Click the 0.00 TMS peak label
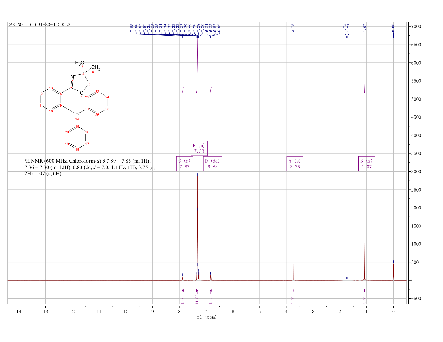Image resolution: width=443 pixels, height=342 pixels. click(393, 27)
